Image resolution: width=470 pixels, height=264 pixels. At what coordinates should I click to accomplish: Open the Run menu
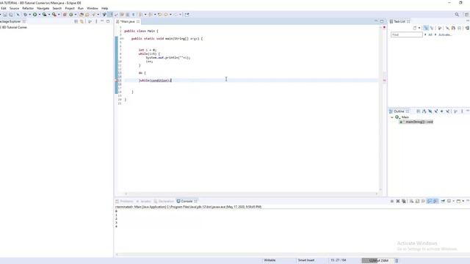81,8
